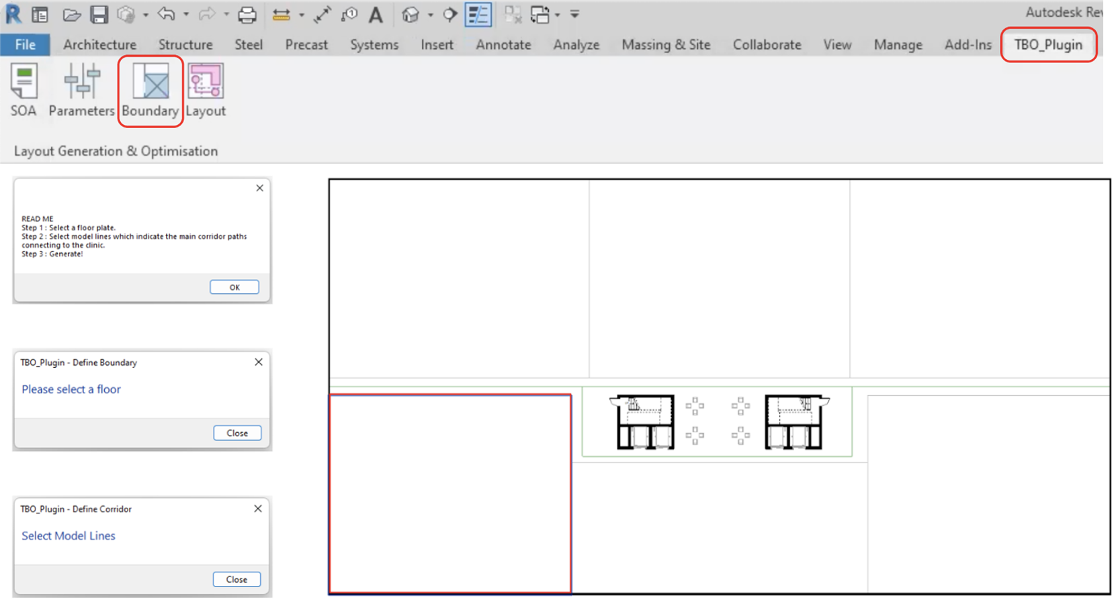Viewport: 1114px width, 600px height.
Task: Click Close in Define Corridor dialog
Action: (x=237, y=580)
